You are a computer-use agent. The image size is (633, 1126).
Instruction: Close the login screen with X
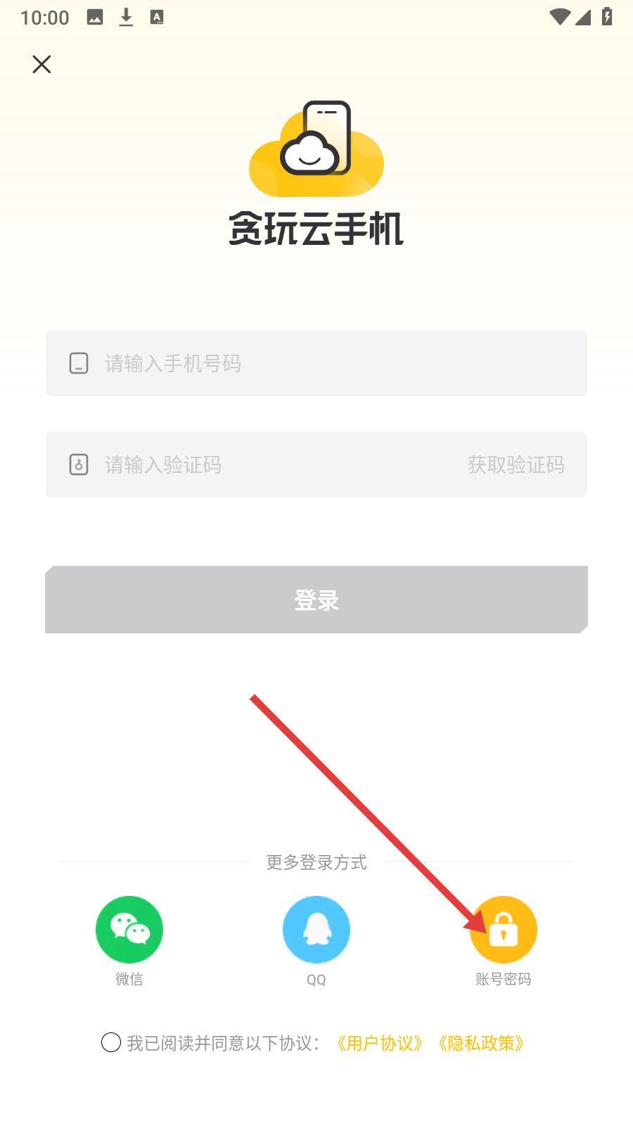coord(42,64)
